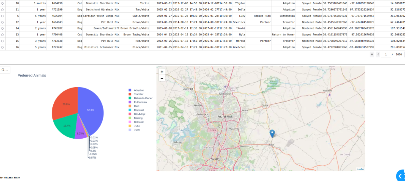Toggle 7544 in the pie legend
Image resolution: width=405 pixels, height=181 pixels.
coord(137,126)
